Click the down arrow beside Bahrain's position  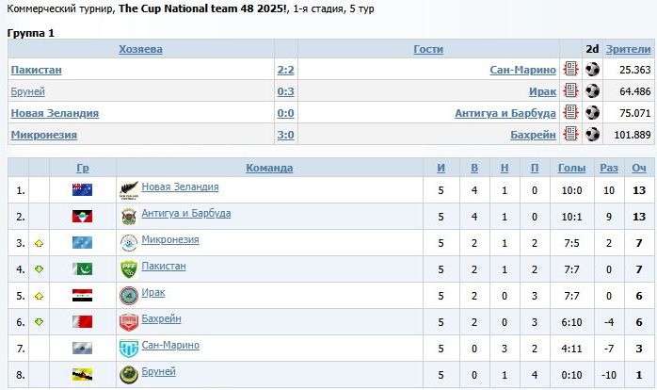(x=40, y=322)
